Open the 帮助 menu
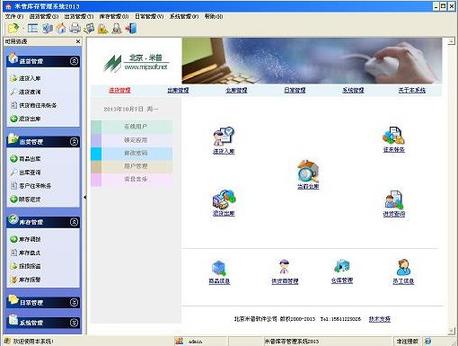Image resolution: width=458 pixels, height=346 pixels. pos(214,16)
